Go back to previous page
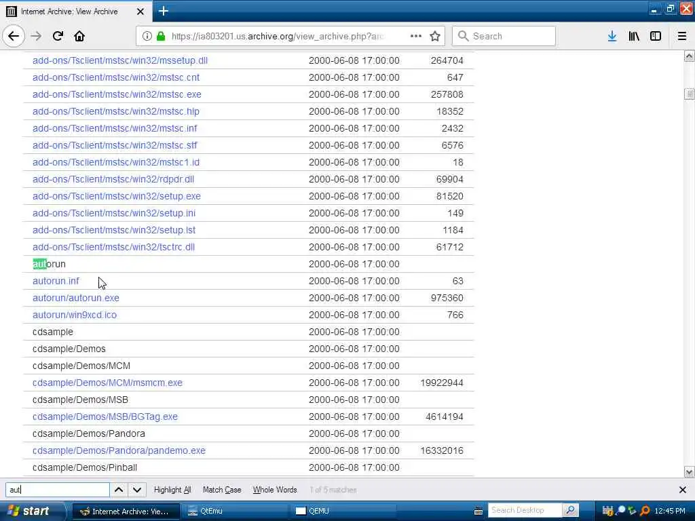695x521 pixels. pyautogui.click(x=14, y=36)
